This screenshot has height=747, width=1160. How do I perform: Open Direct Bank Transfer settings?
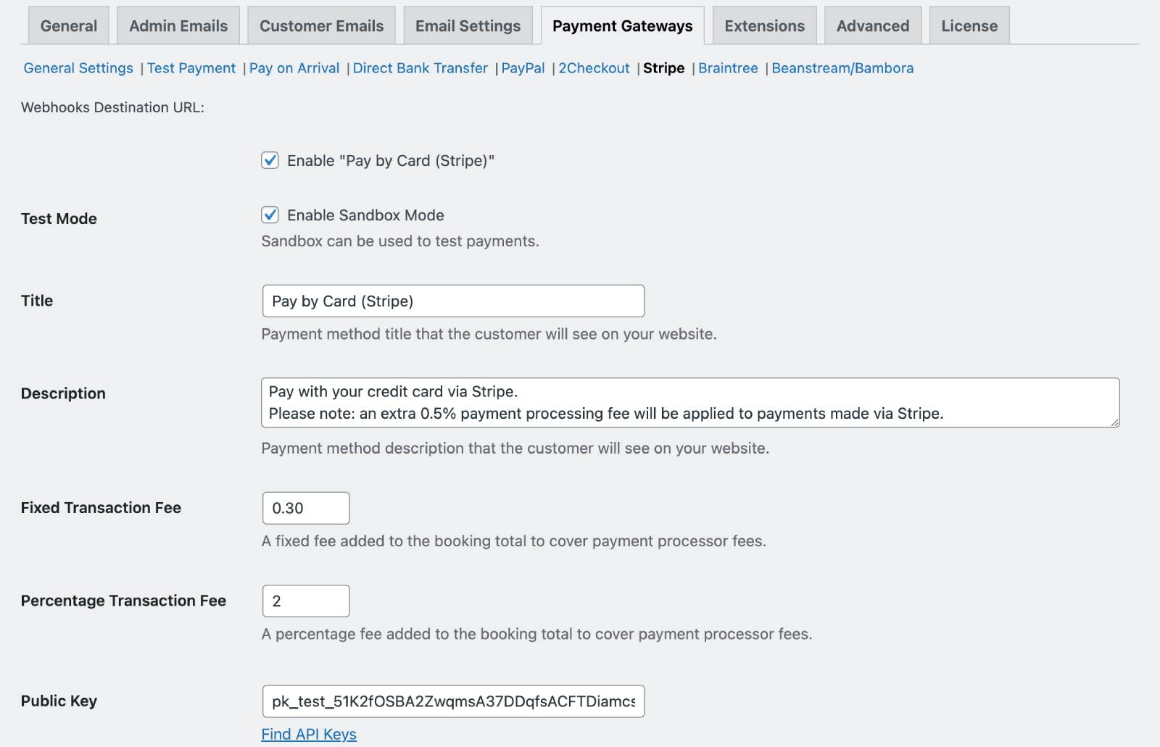[420, 68]
